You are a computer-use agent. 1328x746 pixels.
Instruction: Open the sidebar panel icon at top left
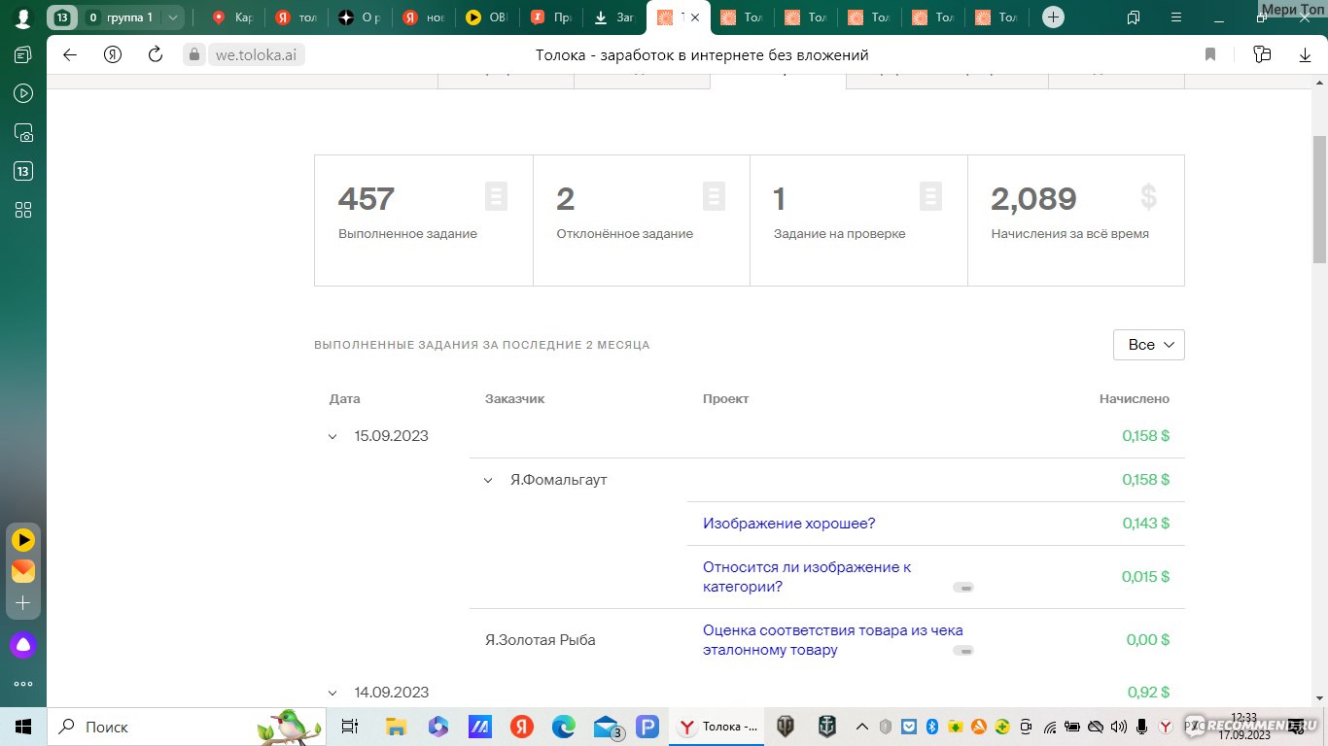point(23,54)
